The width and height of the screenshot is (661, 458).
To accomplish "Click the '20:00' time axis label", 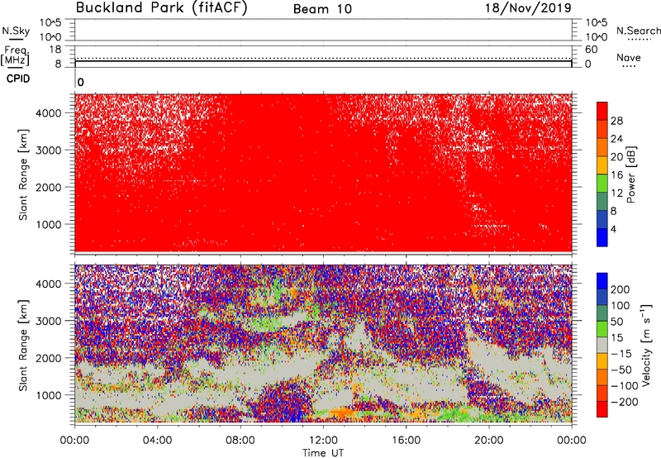I will [489, 441].
